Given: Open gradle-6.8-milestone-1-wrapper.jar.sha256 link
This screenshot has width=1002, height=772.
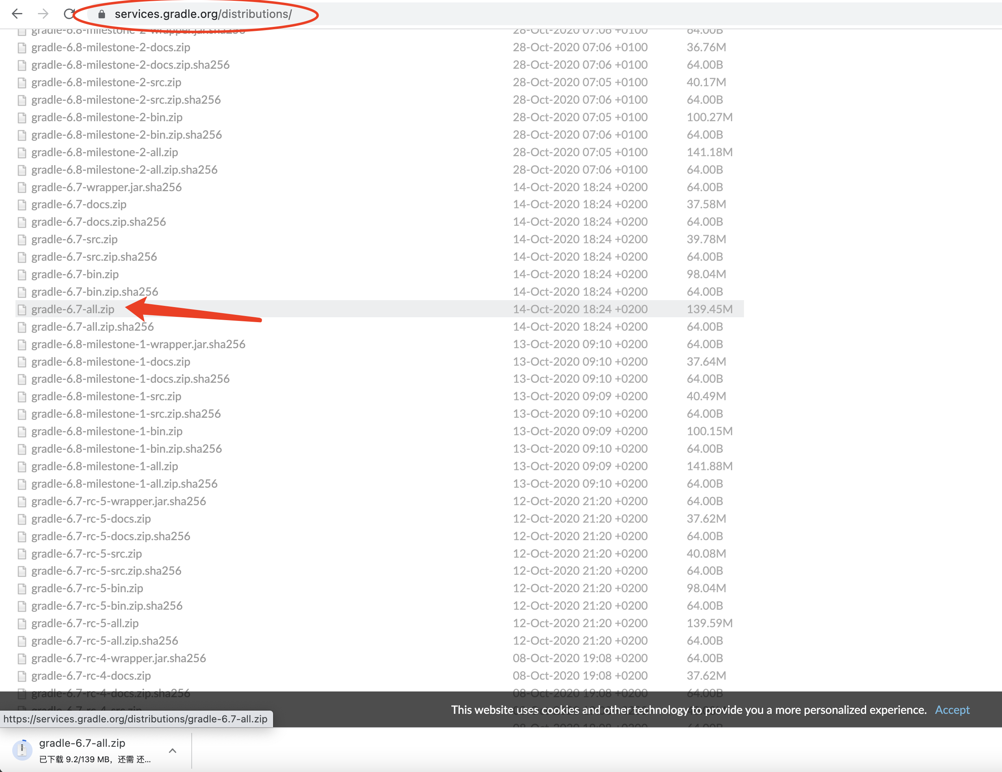Looking at the screenshot, I should 138,344.
